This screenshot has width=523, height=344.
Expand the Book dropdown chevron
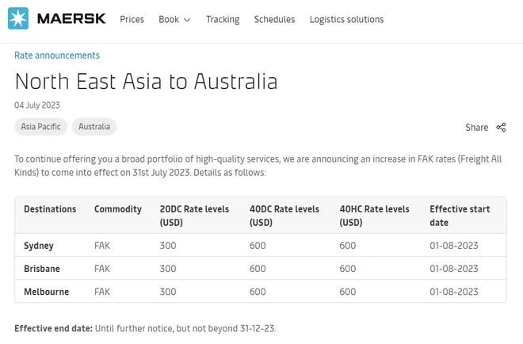pyautogui.click(x=187, y=20)
